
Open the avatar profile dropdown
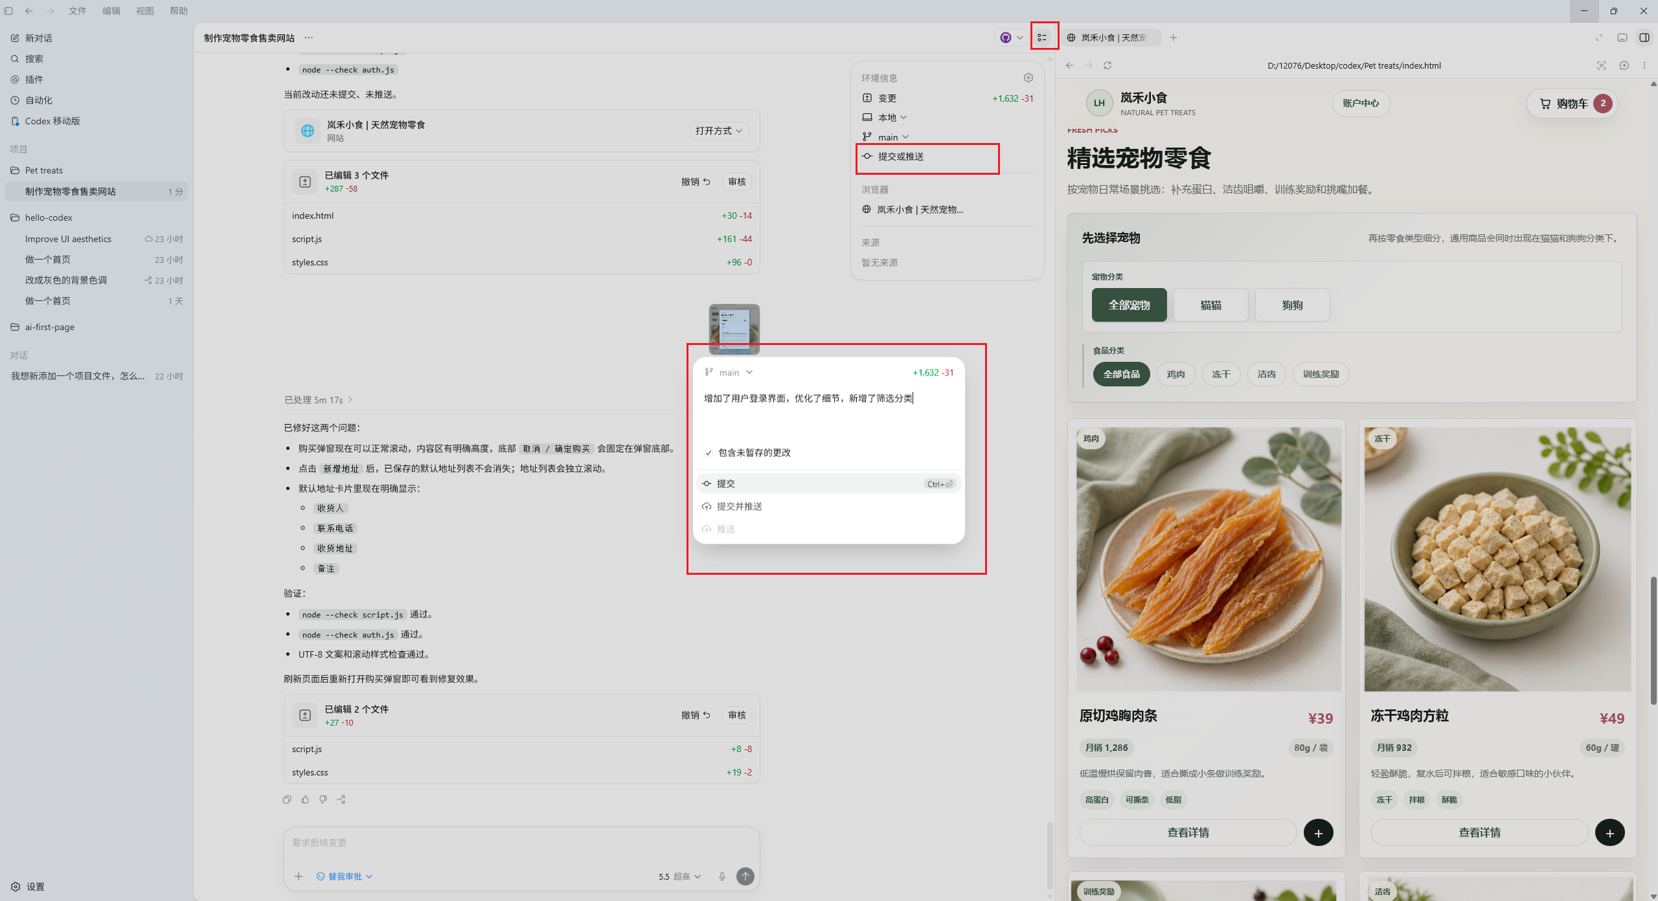point(1011,38)
